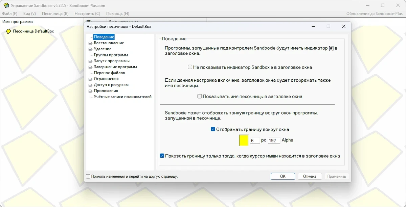This screenshot has width=406, height=207.
Task: Toggle 'Показать границу только тогда' checkbox
Action: click(162, 156)
